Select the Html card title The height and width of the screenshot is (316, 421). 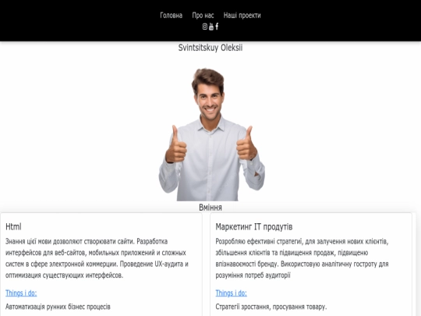13,226
